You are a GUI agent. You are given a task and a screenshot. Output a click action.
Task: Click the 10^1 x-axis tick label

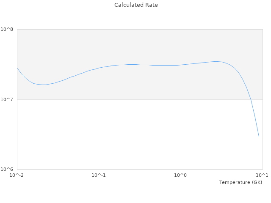262,176
